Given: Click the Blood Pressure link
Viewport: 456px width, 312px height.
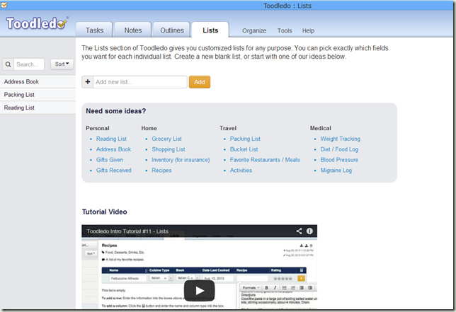Looking at the screenshot, I should [339, 160].
